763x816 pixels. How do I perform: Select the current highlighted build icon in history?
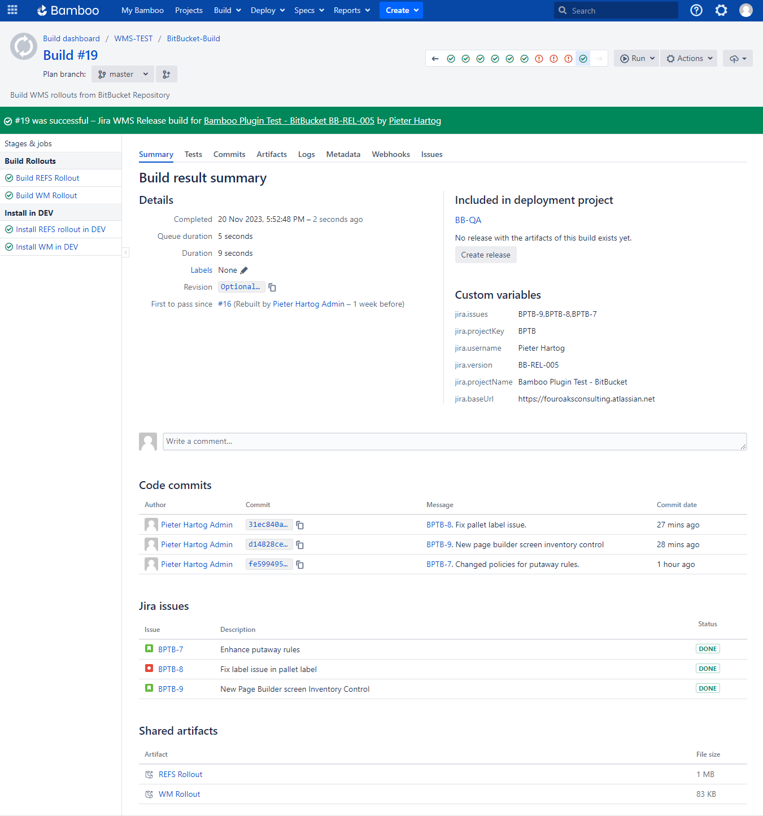coord(583,59)
